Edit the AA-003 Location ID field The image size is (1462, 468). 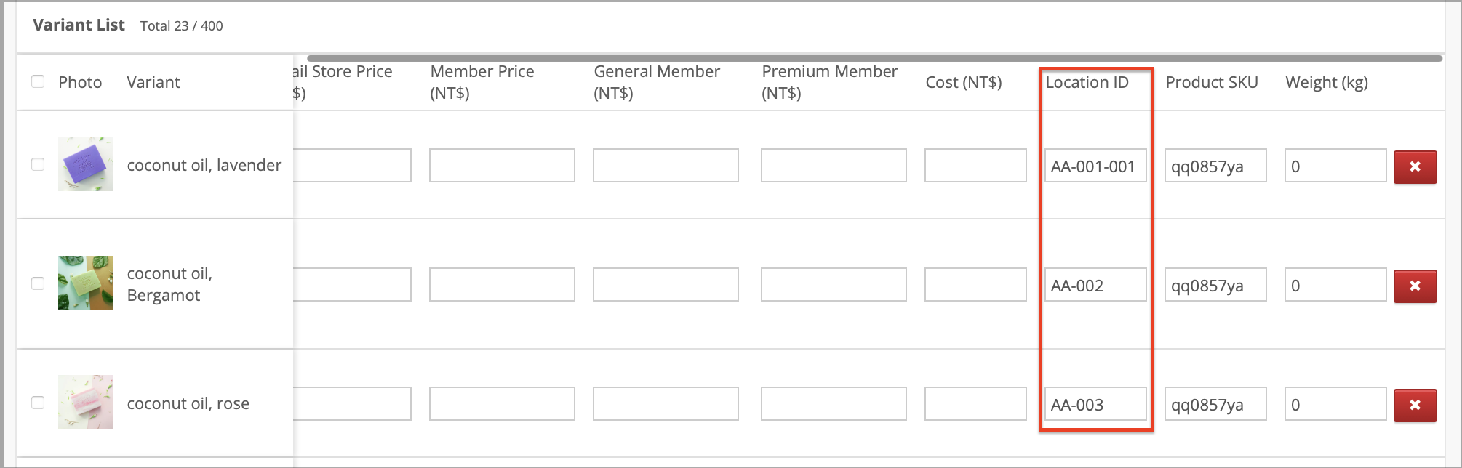click(x=1095, y=404)
